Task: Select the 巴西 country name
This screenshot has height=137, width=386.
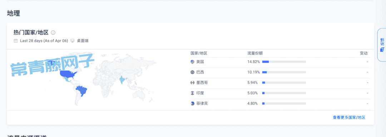Action: point(200,72)
